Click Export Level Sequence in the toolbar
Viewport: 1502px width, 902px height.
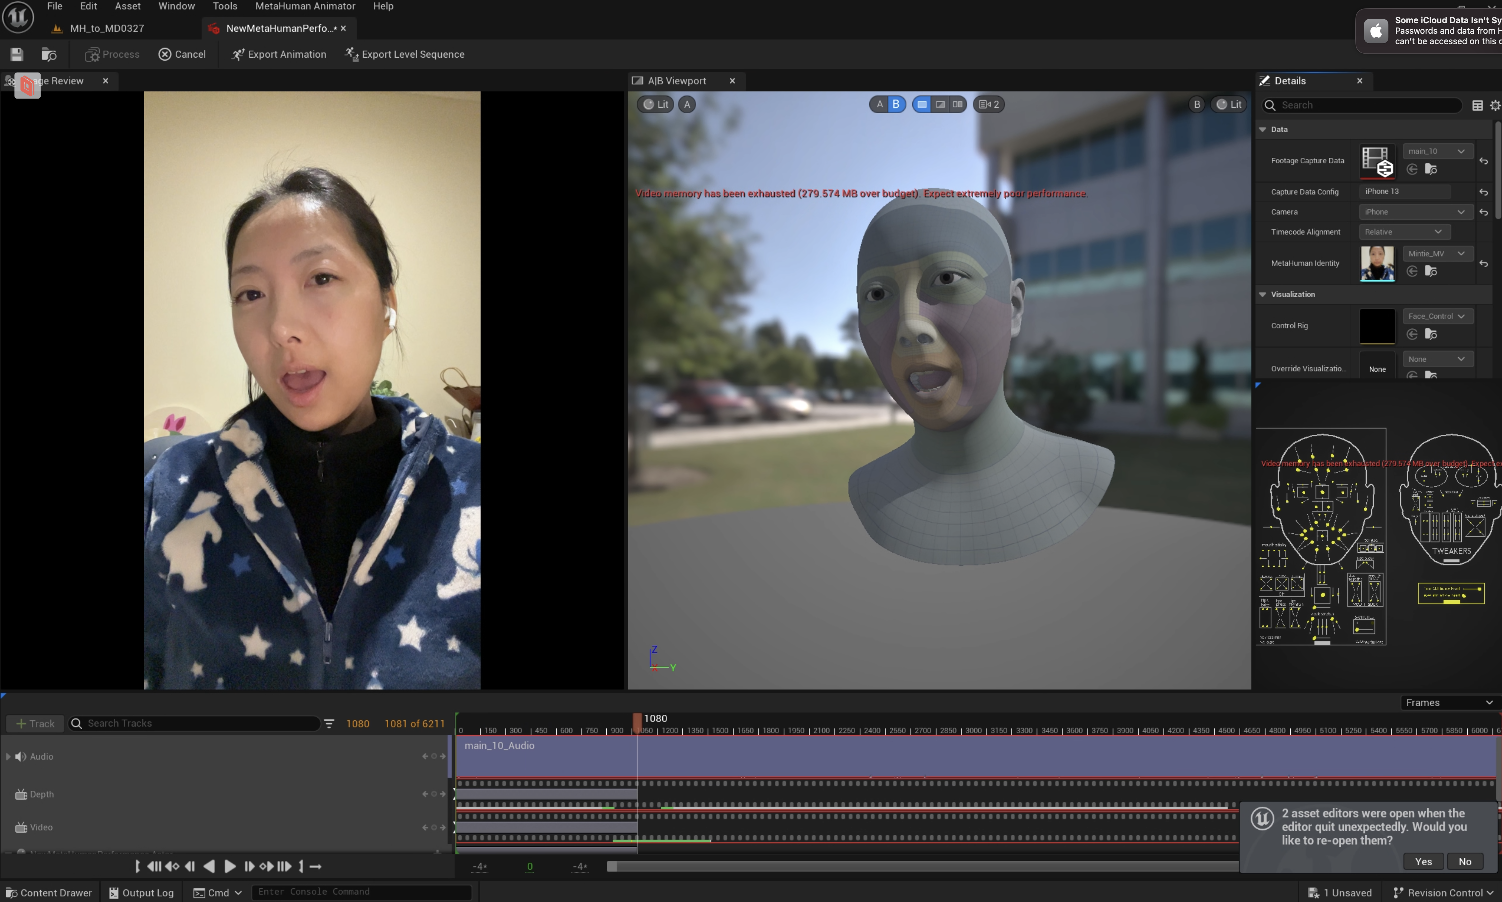pyautogui.click(x=404, y=54)
